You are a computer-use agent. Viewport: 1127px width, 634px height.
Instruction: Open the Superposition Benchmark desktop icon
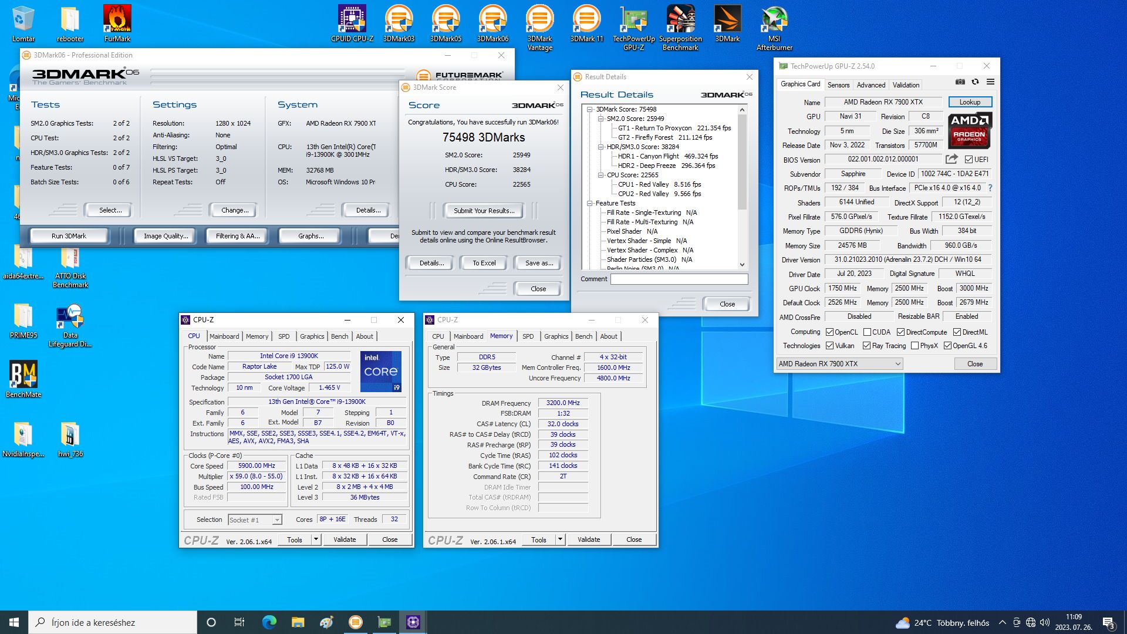click(681, 28)
